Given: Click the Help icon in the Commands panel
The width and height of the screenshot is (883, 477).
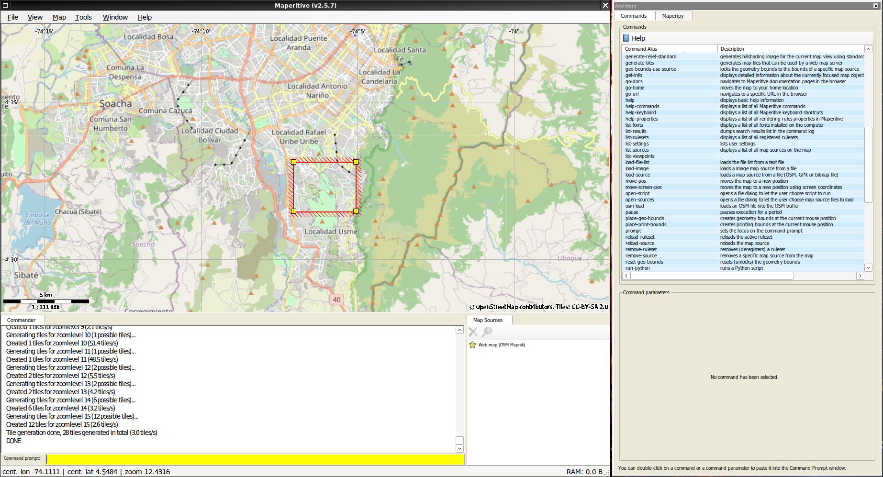Looking at the screenshot, I should [x=626, y=38].
